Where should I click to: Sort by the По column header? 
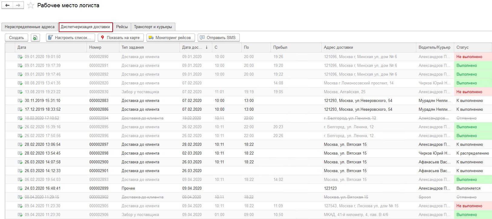coord(256,47)
